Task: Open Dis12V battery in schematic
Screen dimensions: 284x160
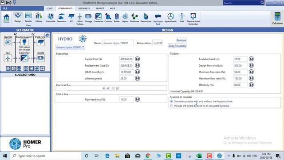Action: click(40, 58)
